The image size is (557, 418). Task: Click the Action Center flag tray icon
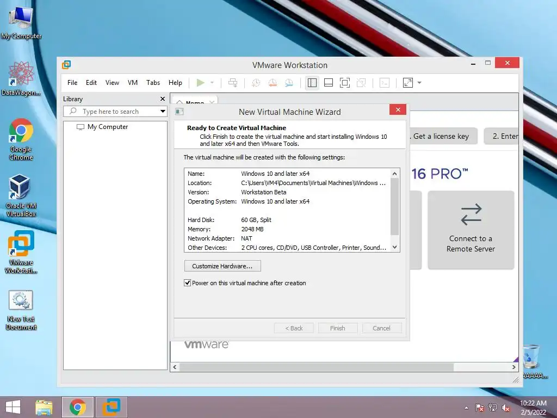480,408
